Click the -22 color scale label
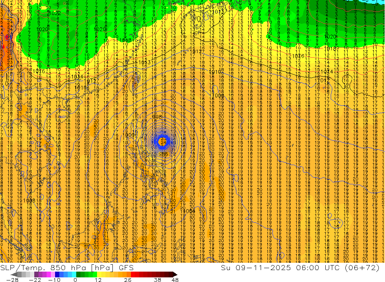Screen dimensions: 385x282 35,280
